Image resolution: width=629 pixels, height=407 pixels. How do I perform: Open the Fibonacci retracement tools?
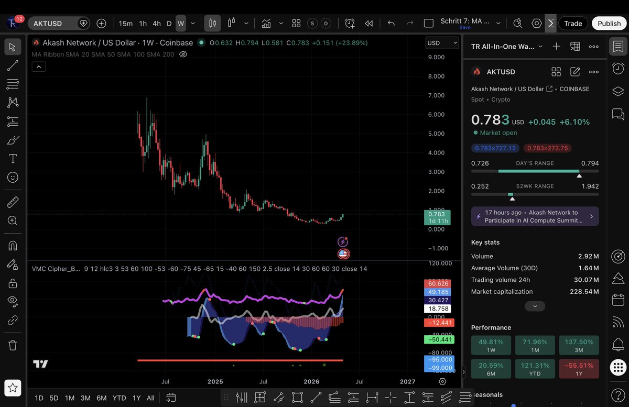click(13, 84)
